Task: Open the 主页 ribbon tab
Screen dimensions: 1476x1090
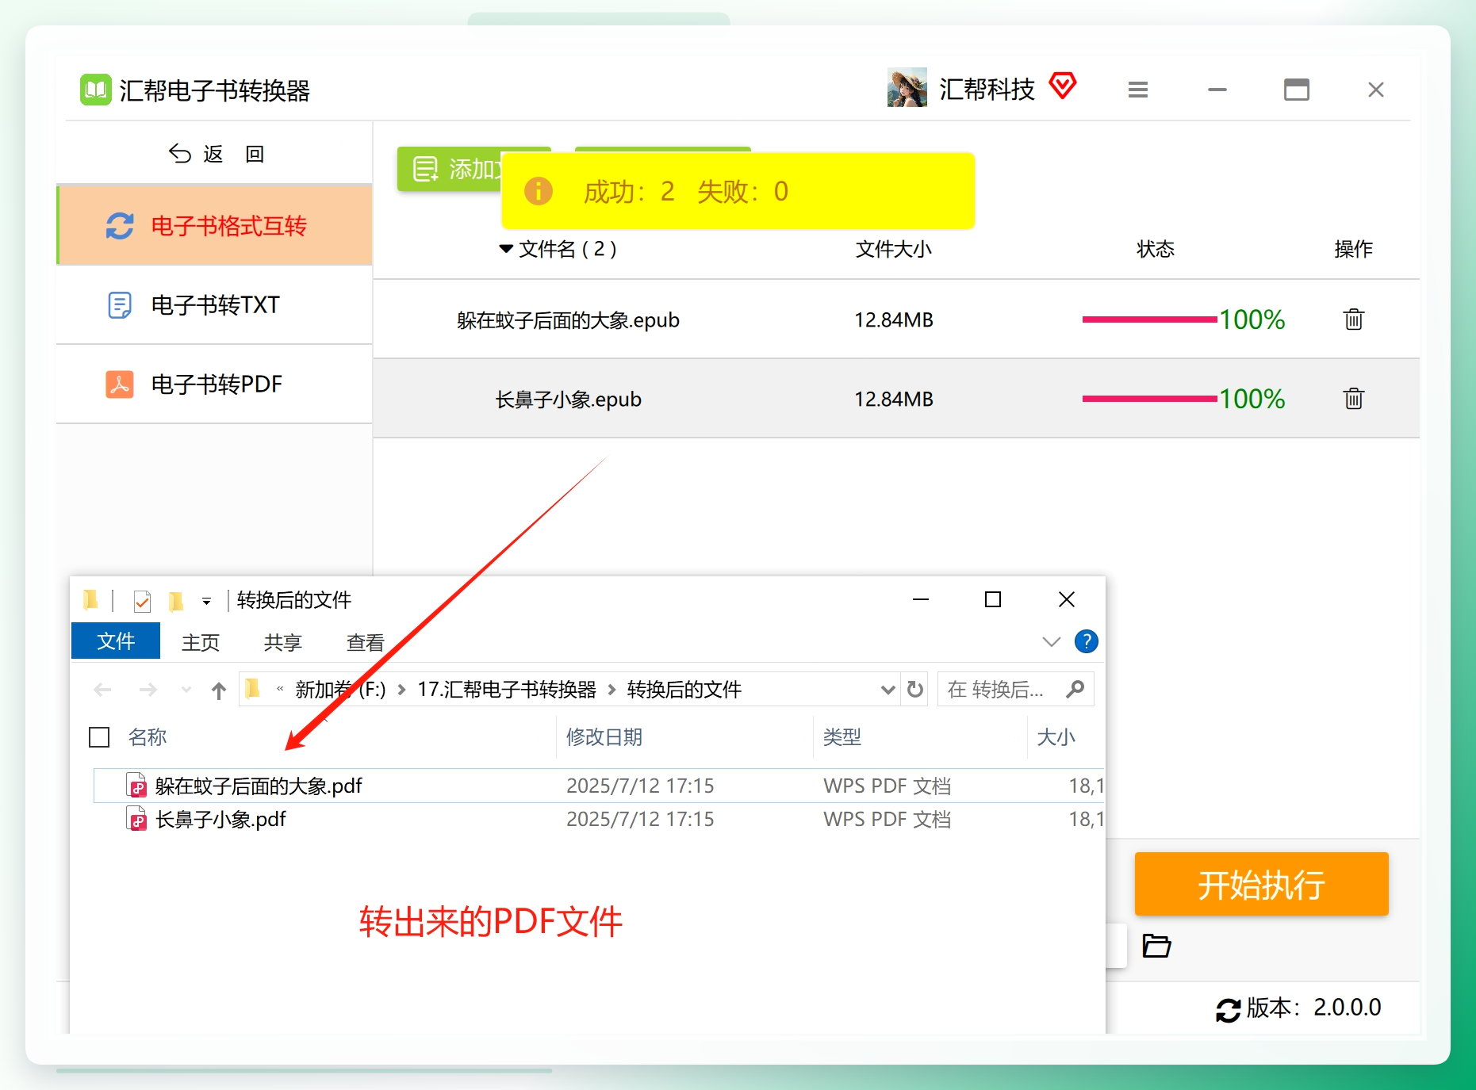Action: point(200,642)
